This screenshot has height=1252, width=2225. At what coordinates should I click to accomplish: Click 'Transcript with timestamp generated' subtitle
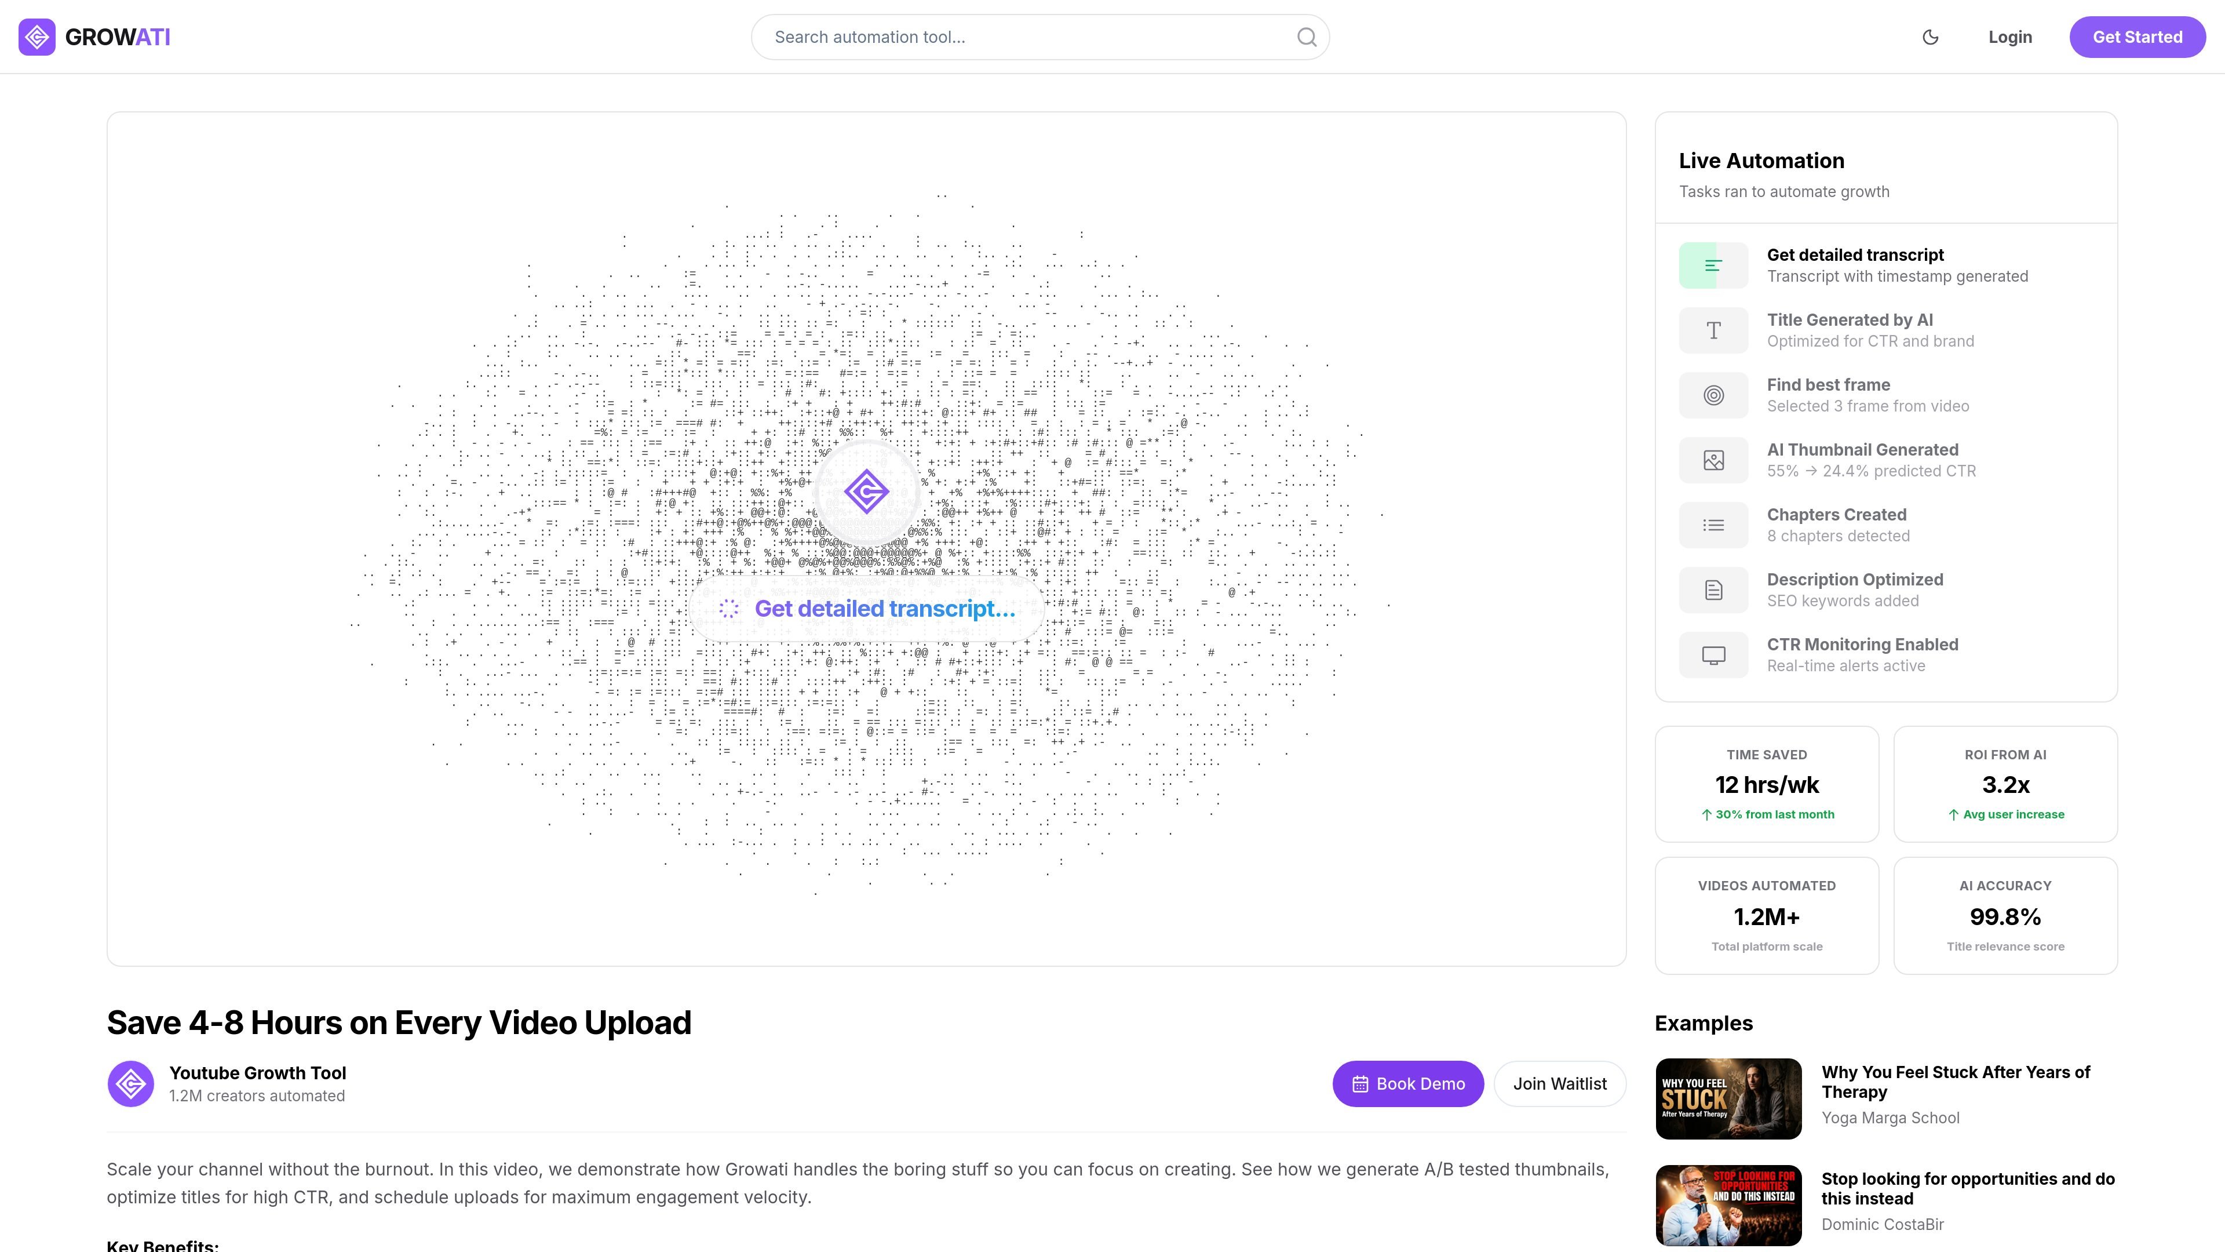pyautogui.click(x=1897, y=276)
